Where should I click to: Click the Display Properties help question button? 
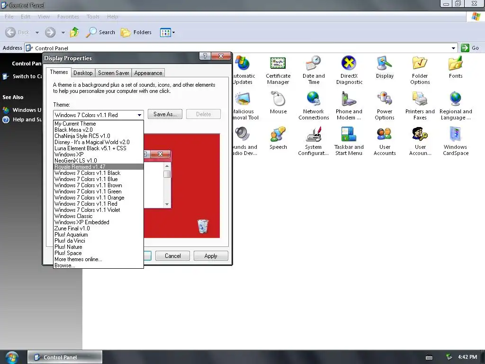tap(205, 56)
